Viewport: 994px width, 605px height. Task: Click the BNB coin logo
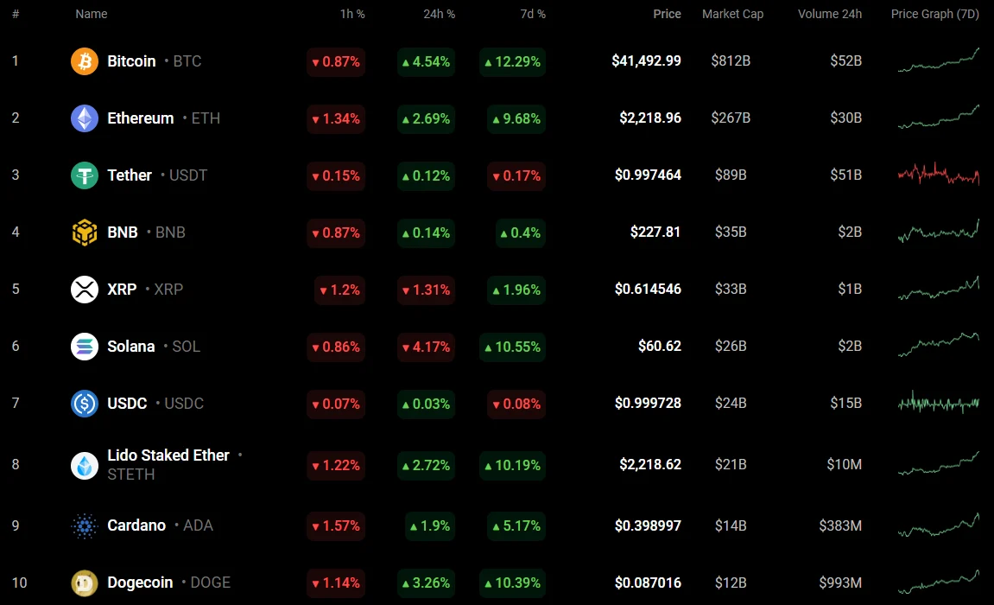pos(85,232)
